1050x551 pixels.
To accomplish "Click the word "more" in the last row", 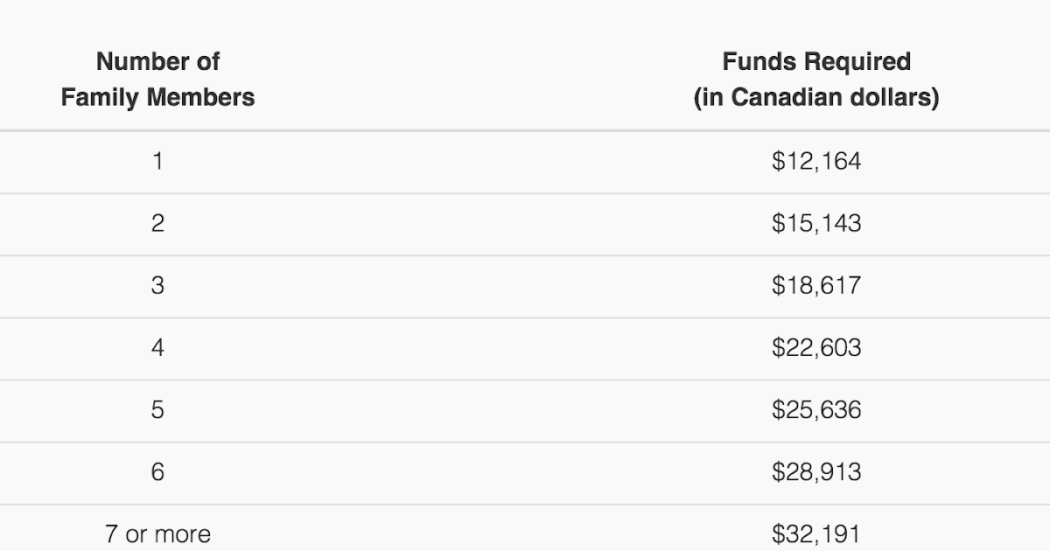I will click(183, 534).
